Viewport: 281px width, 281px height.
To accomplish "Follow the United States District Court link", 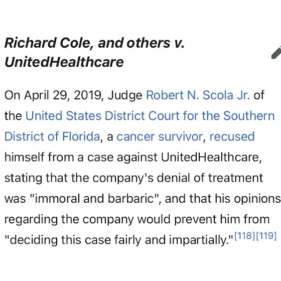I will click(150, 116).
